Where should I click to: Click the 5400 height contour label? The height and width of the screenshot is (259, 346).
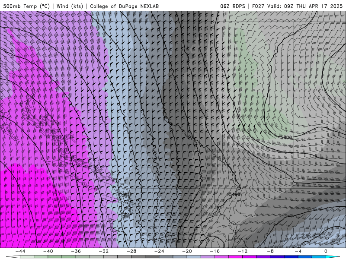(286, 137)
